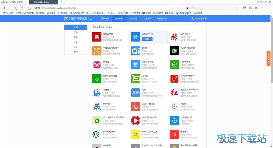Screen dimensions: 273x148
Task: Open a new tab with plus button
Action: [x=61, y=2]
